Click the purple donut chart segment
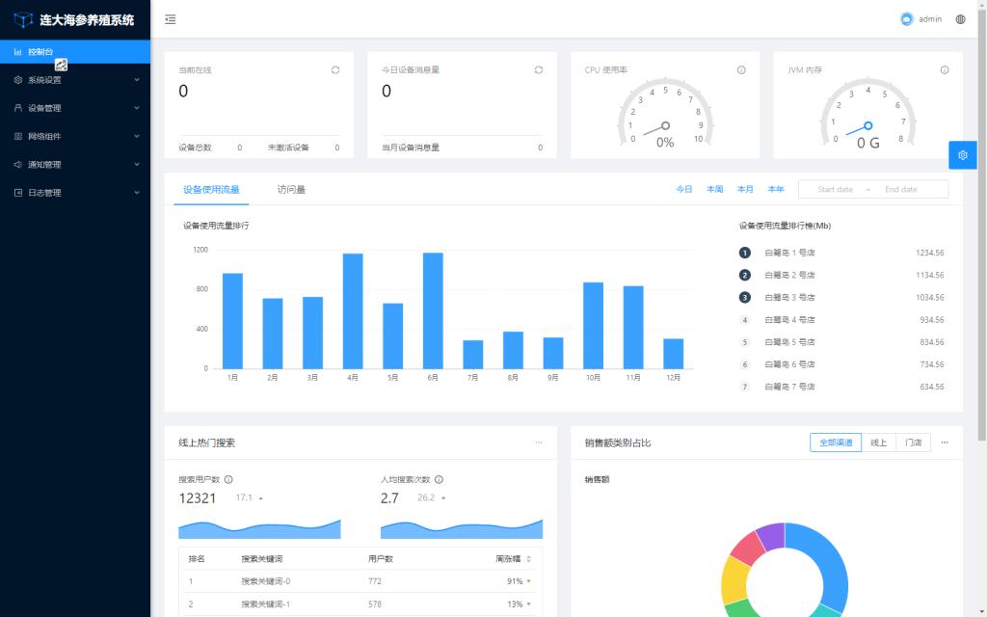The image size is (987, 617). click(771, 535)
